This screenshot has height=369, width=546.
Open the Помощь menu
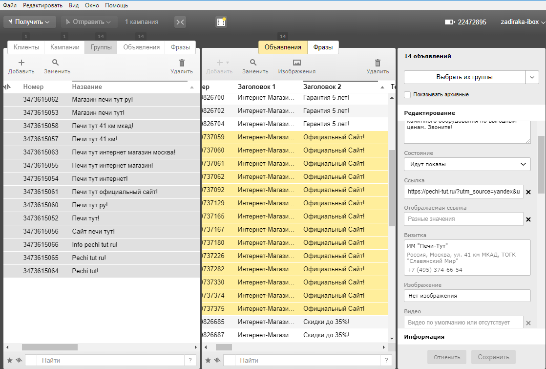click(x=116, y=5)
